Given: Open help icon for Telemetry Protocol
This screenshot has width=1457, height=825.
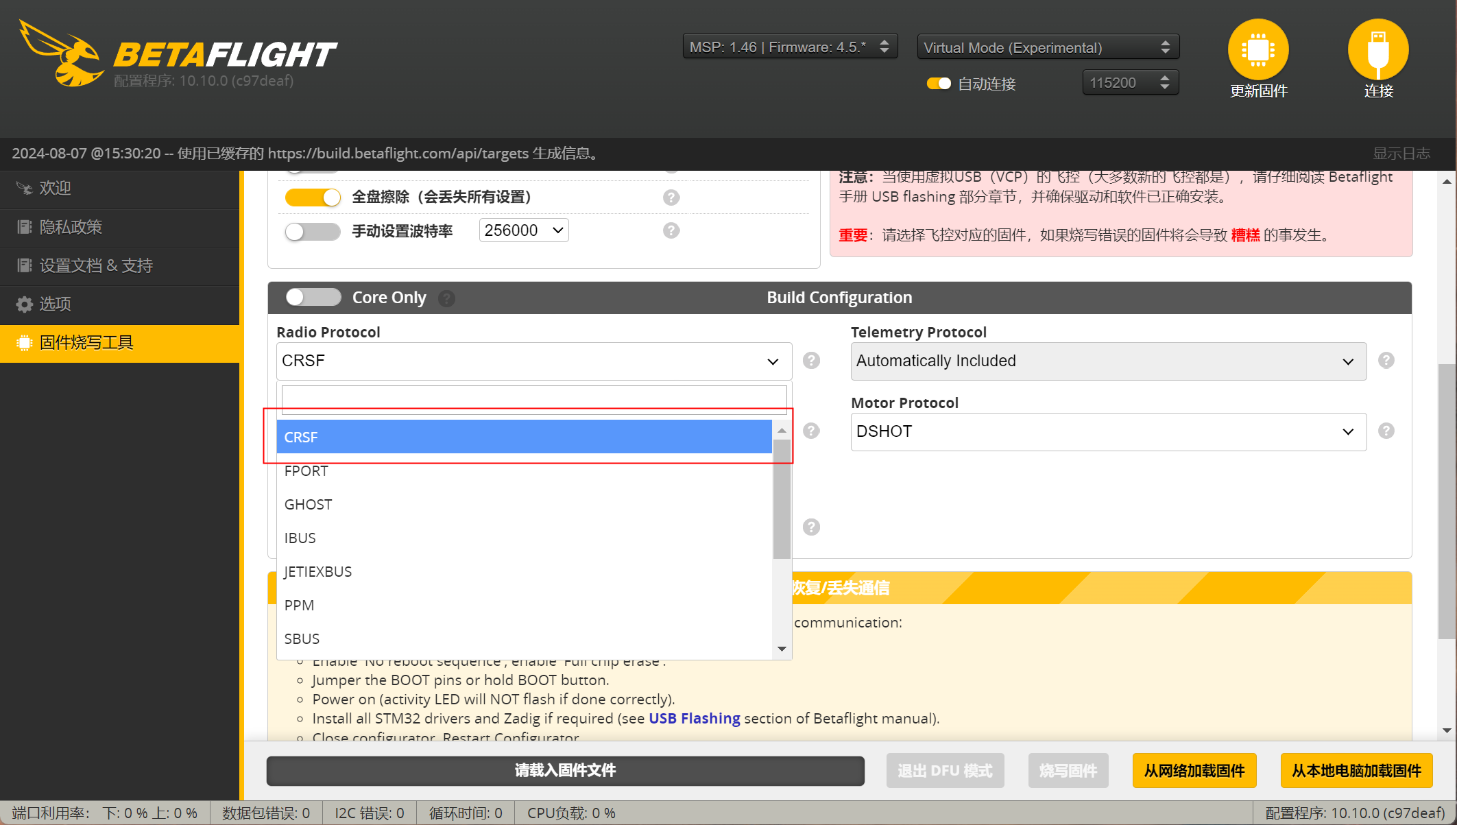Looking at the screenshot, I should coord(1386,361).
